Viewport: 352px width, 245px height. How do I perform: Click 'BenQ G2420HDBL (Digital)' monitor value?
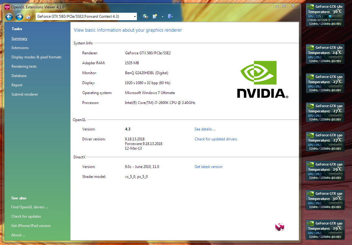click(x=147, y=73)
